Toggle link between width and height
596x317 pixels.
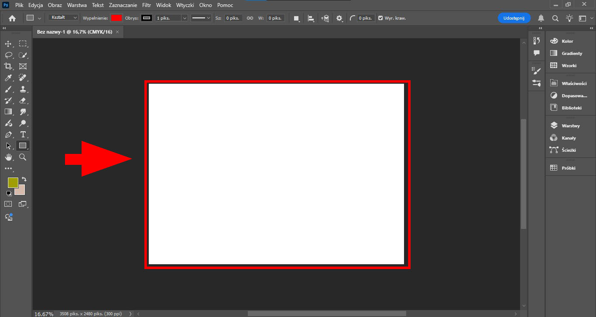click(x=250, y=18)
